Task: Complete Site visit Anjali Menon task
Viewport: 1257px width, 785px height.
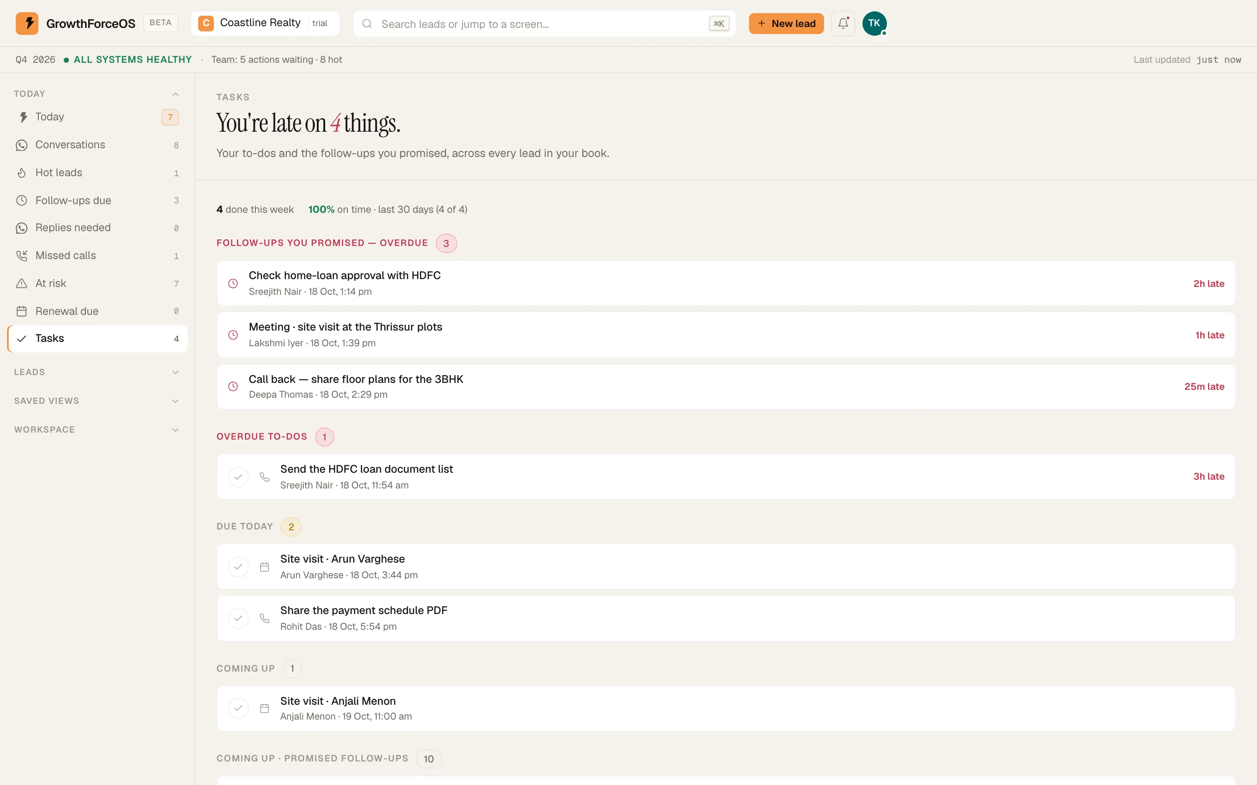Action: pyautogui.click(x=238, y=708)
